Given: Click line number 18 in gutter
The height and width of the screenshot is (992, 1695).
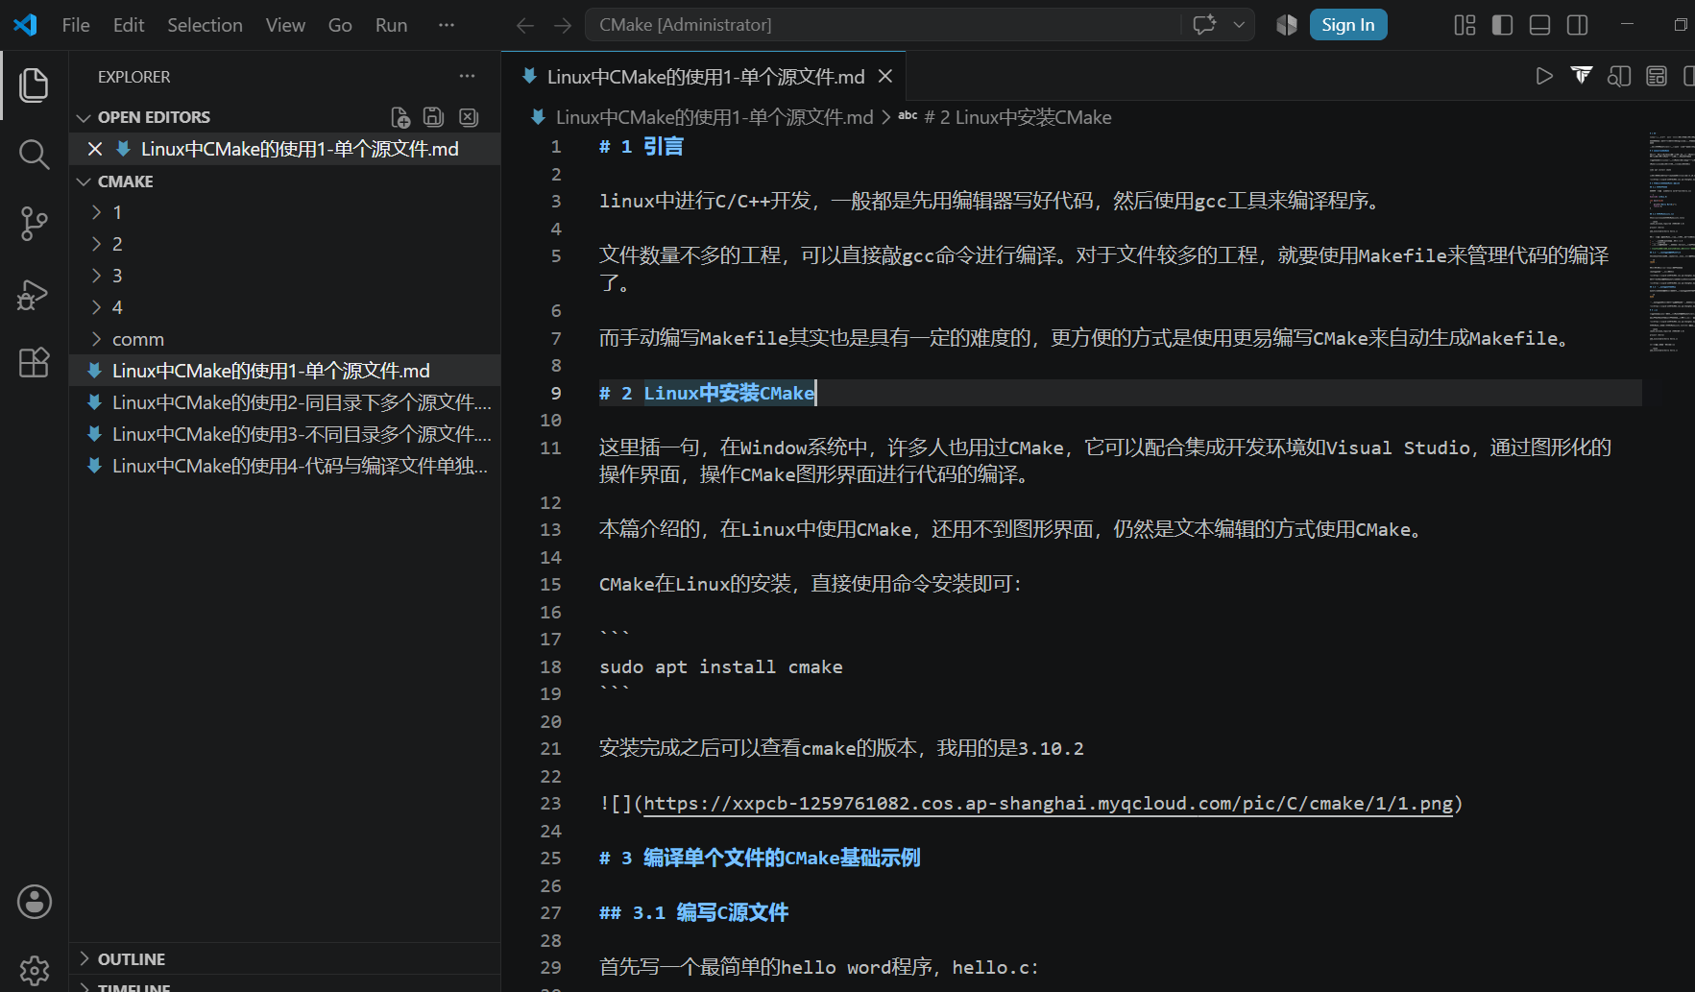Looking at the screenshot, I should pos(550,666).
